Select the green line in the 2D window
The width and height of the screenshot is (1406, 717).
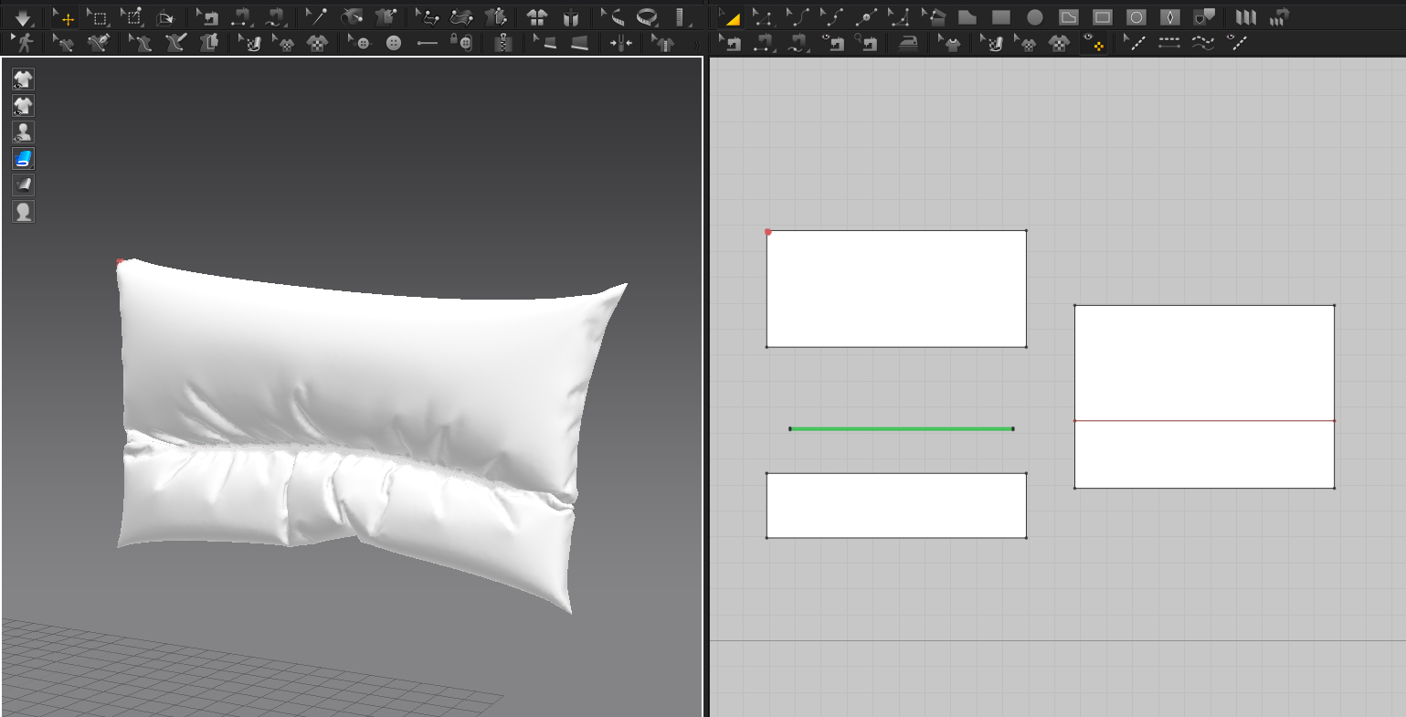click(x=901, y=428)
